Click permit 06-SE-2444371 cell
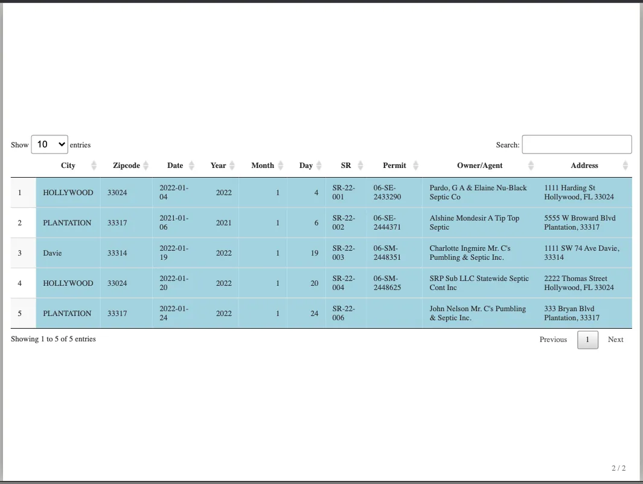Image resolution: width=643 pixels, height=484 pixels. coord(394,223)
